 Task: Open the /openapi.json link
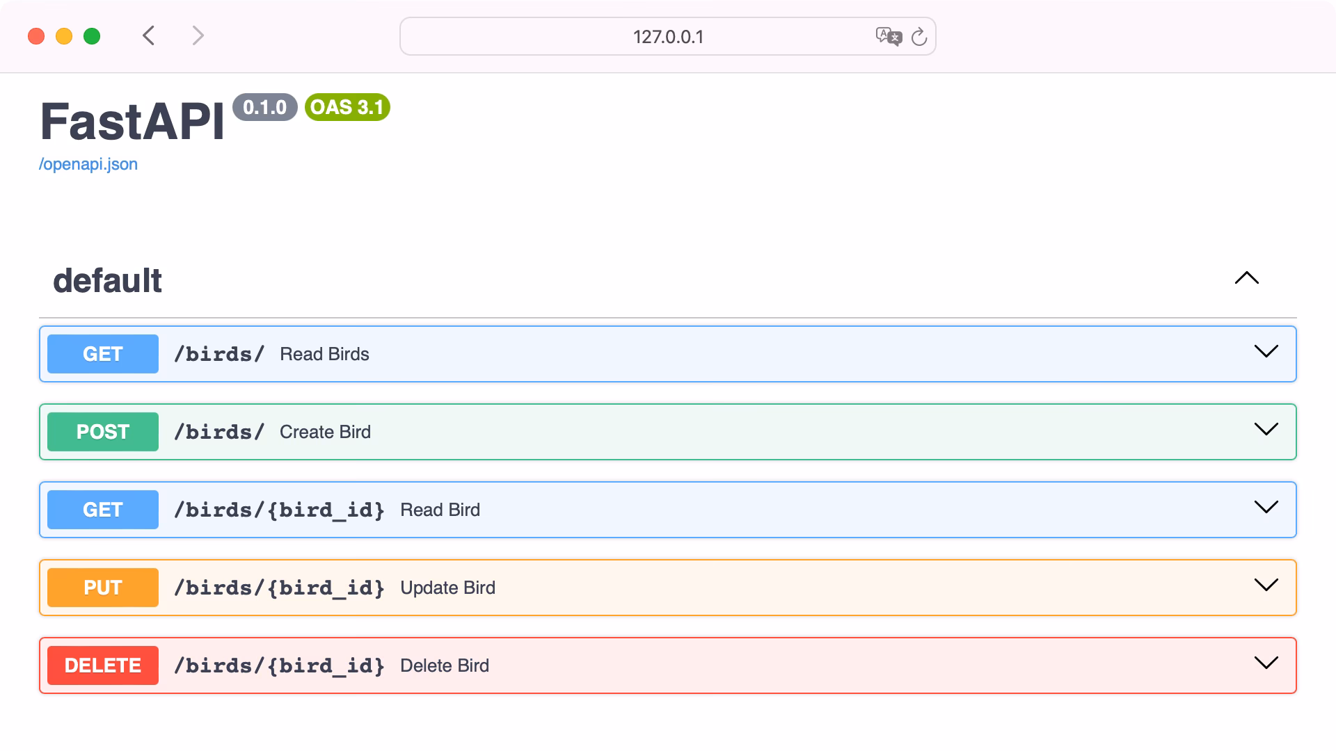(x=88, y=164)
